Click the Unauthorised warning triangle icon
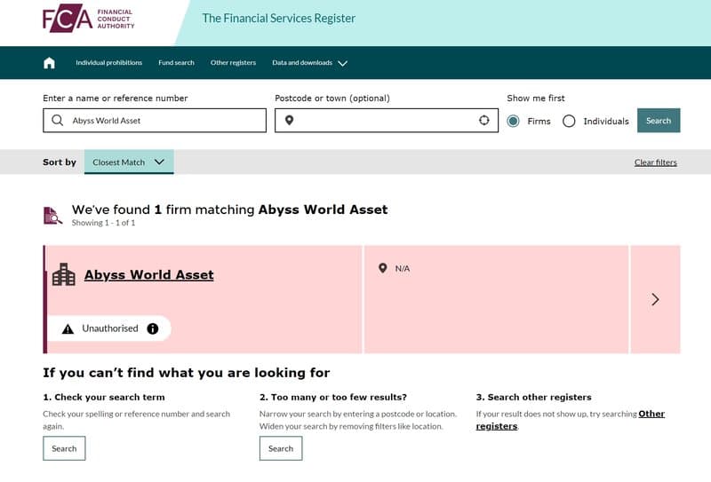This screenshot has height=482, width=711. pos(68,329)
